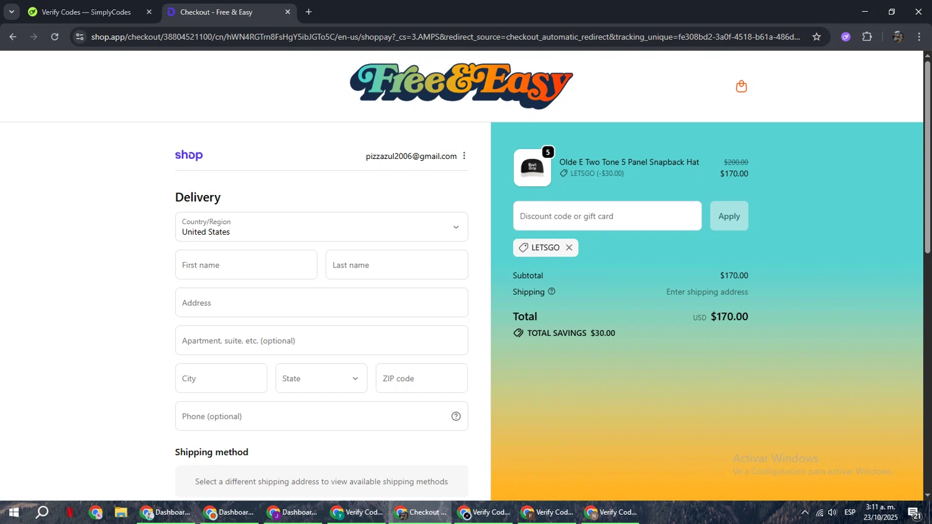
Task: Close the Checkout - Free & Easy tab
Action: click(x=288, y=12)
